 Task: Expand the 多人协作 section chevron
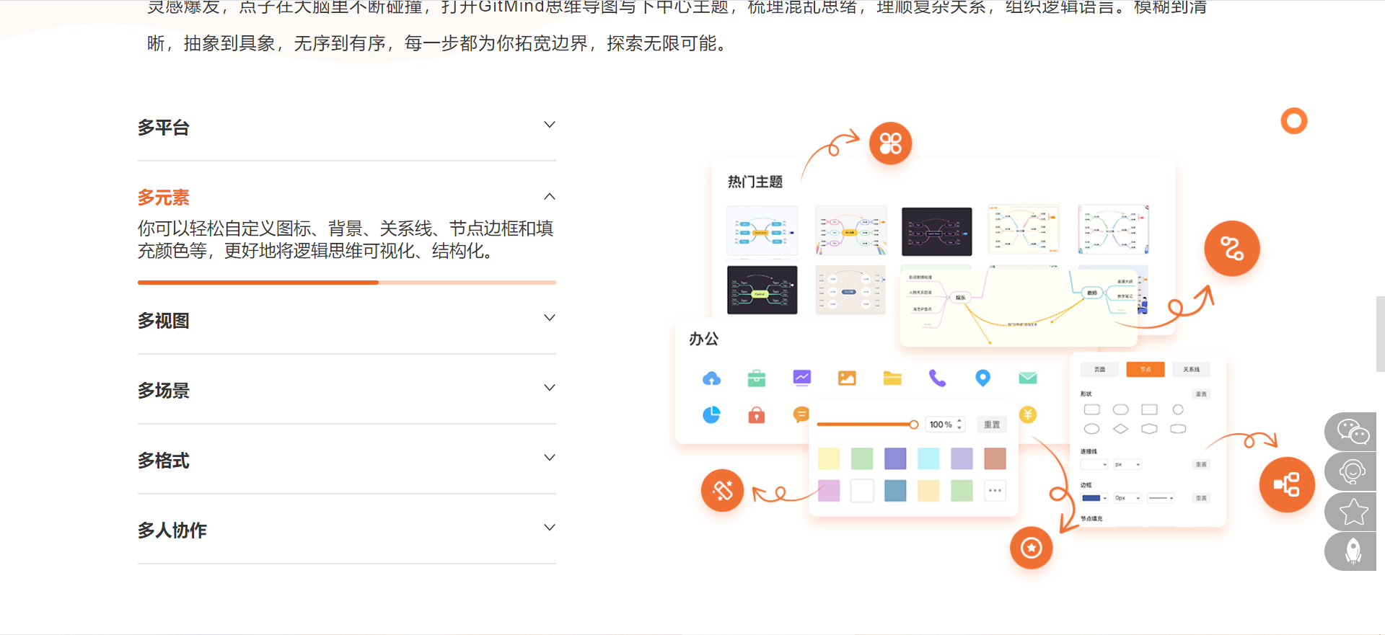[550, 528]
